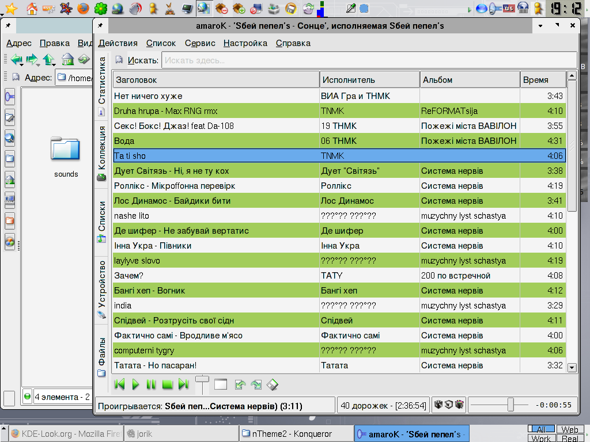Skip to the previous track in amaroK
Screen dimensions: 590x442
tap(120, 384)
